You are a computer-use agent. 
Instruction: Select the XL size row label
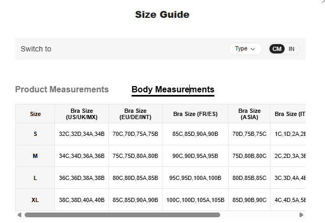click(x=35, y=200)
